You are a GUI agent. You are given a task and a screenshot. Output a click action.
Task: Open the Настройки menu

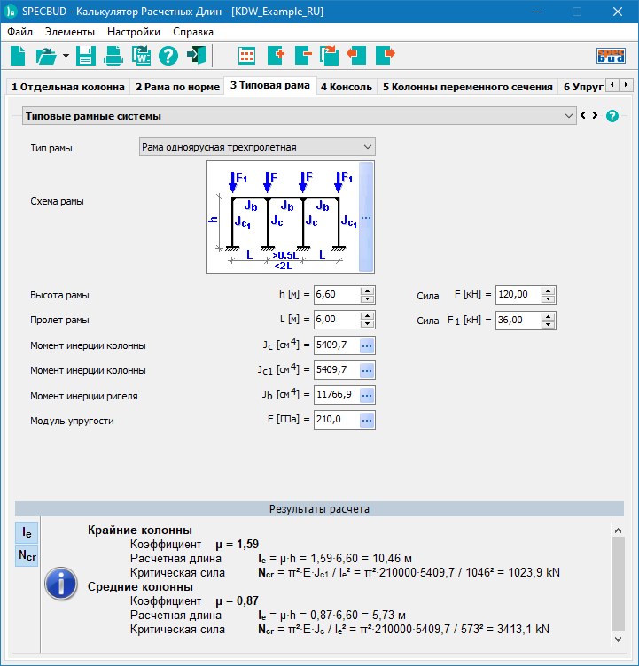pos(133,32)
